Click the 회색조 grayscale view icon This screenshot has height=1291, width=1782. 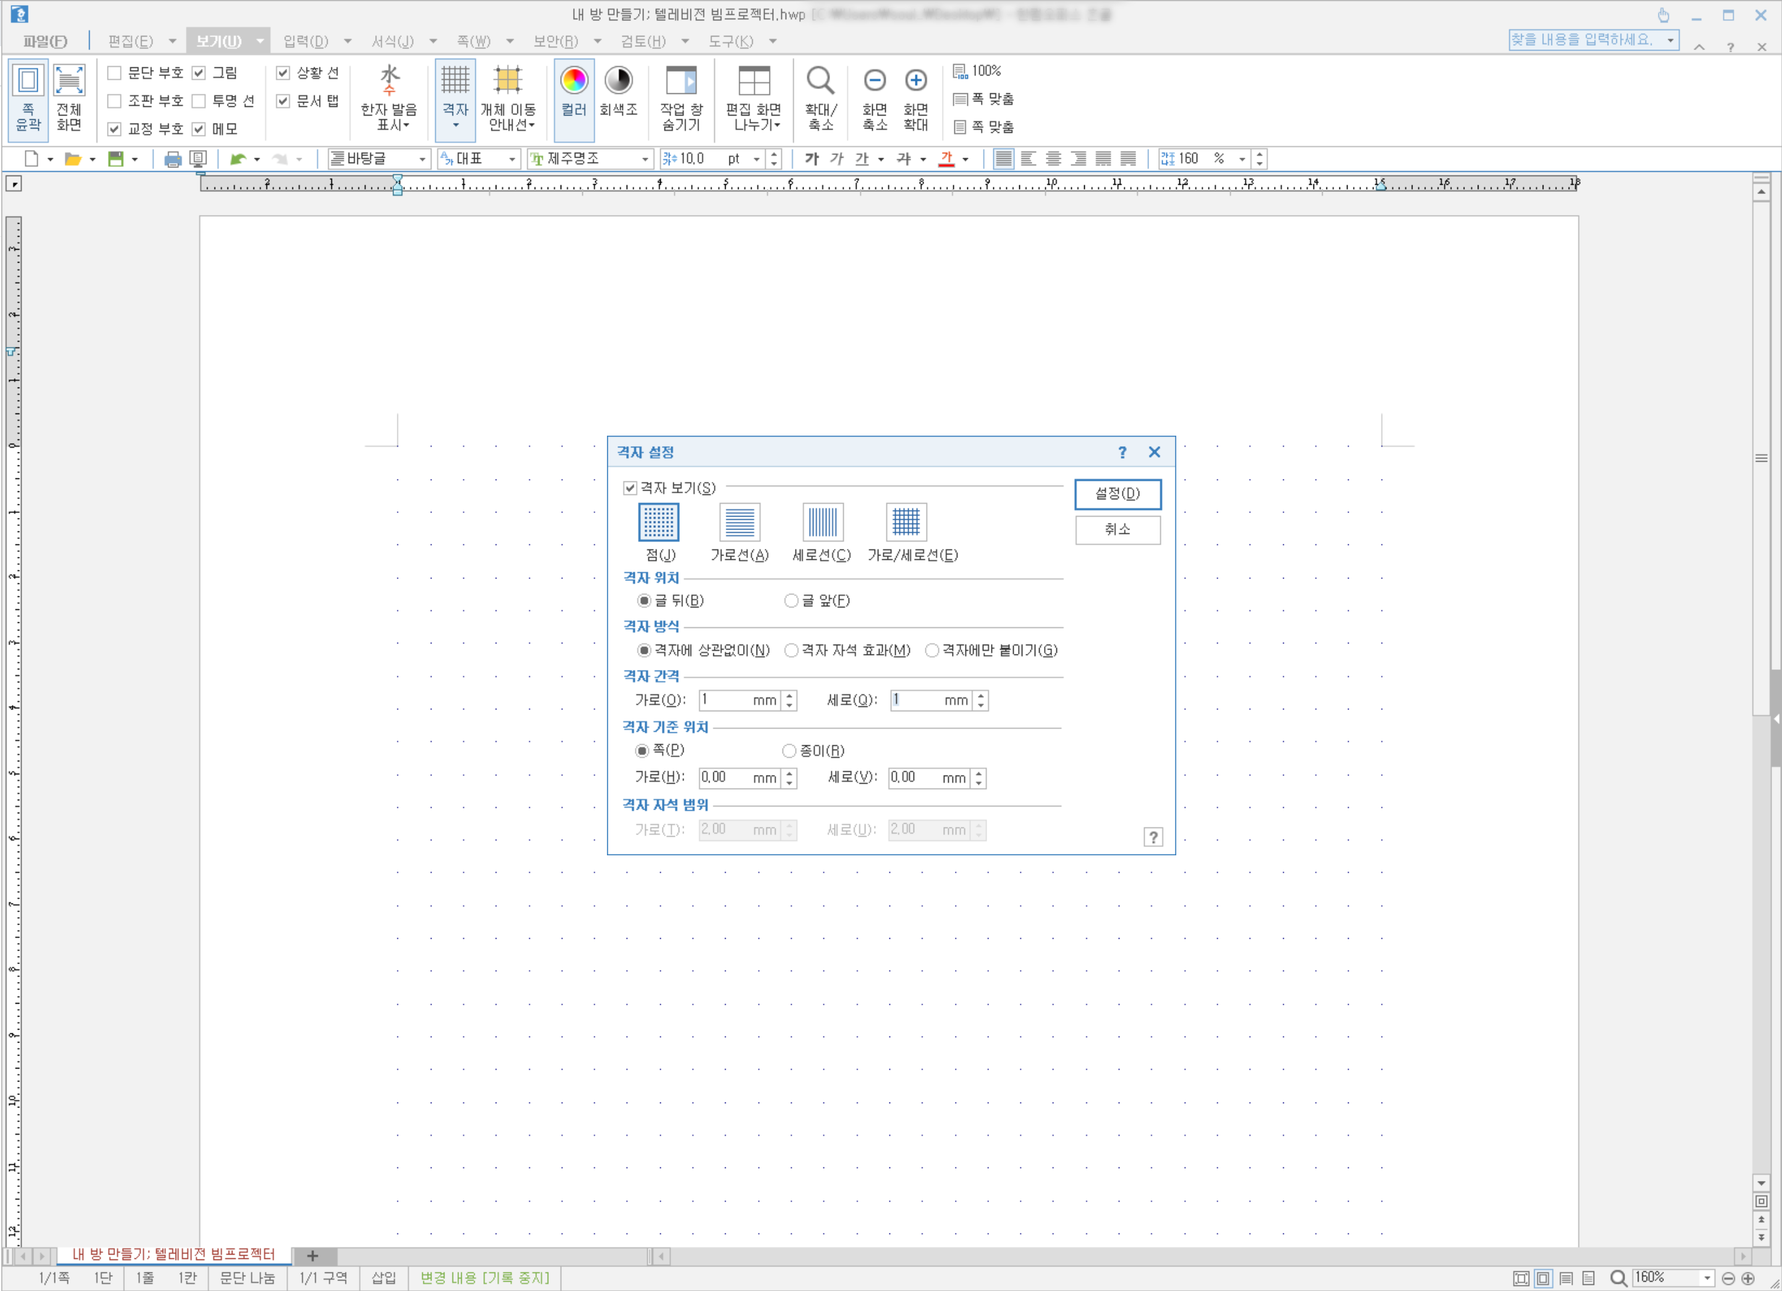(618, 81)
